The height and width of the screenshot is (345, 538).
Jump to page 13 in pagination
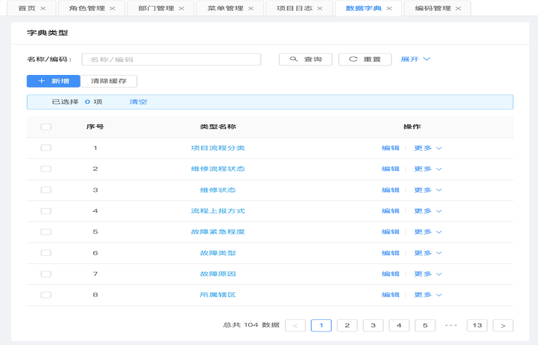tap(477, 325)
